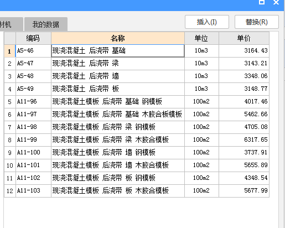Click the 10m3 unit in row A5-46
This screenshot has width=285, height=228.
[201, 50]
